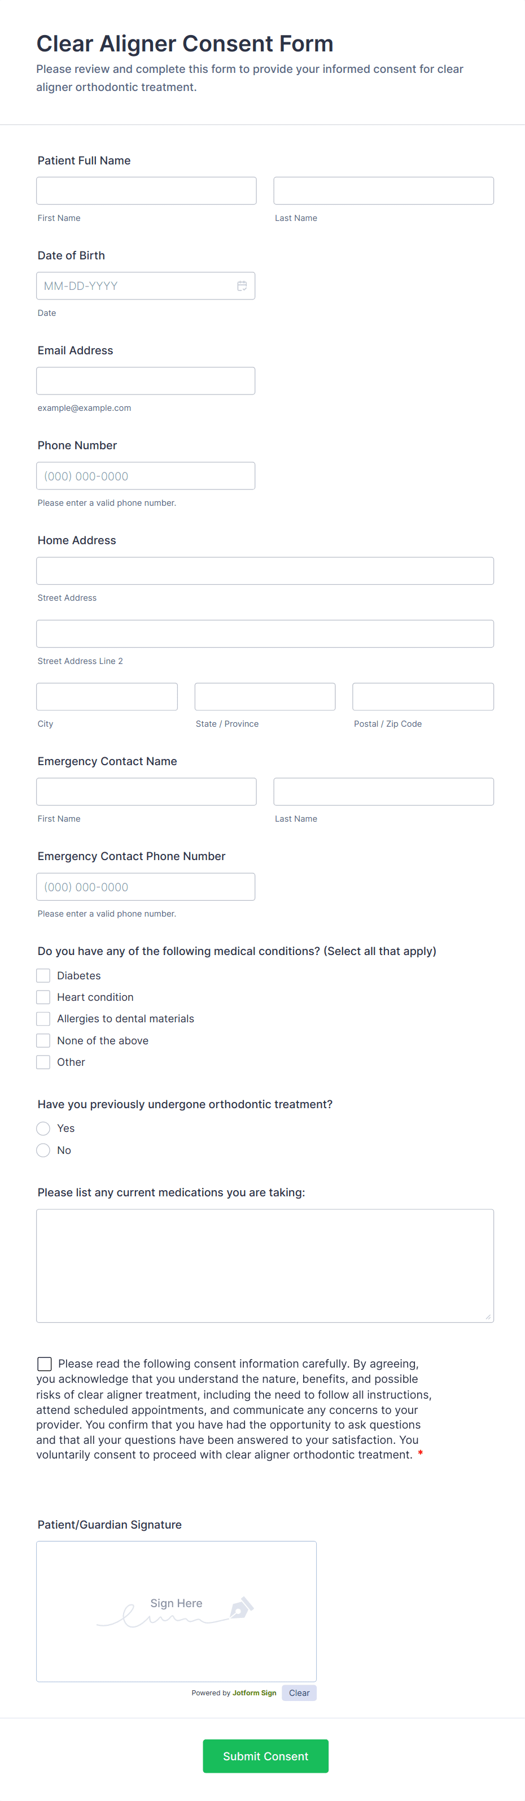Choose No for previous orthodontic treatment
525x1801 pixels.
tap(43, 1150)
